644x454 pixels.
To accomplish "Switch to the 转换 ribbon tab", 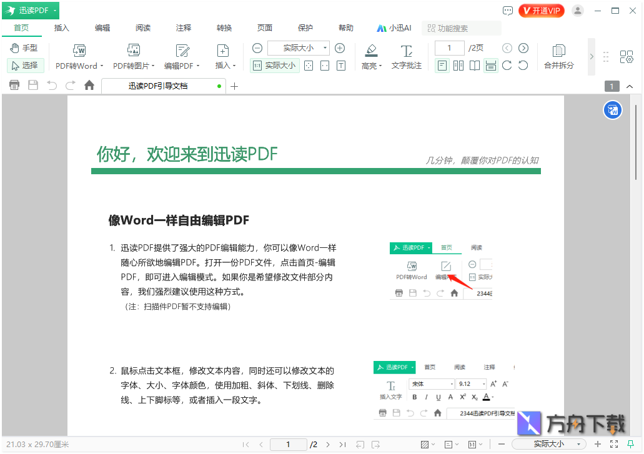I will coord(224,28).
